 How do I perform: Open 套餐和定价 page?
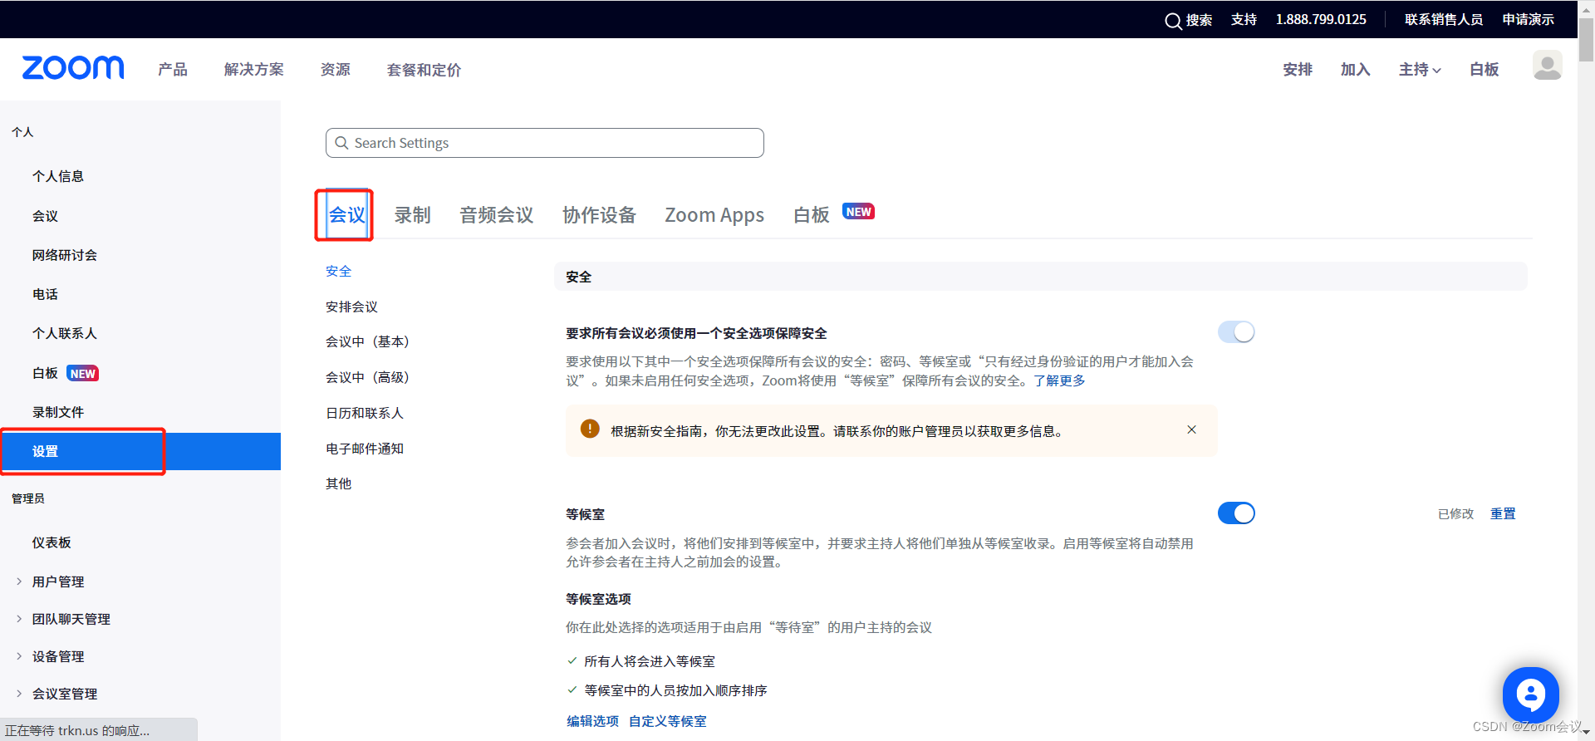[424, 70]
